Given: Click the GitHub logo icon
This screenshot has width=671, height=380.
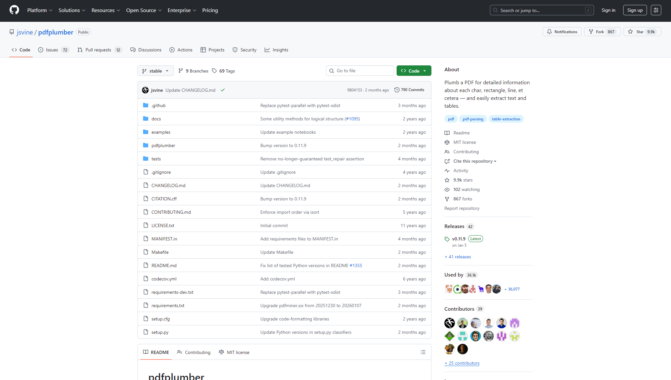Looking at the screenshot, I should [14, 10].
